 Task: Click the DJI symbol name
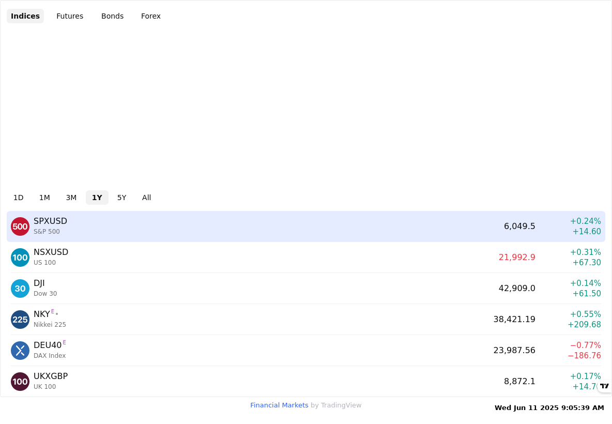pyautogui.click(x=39, y=283)
